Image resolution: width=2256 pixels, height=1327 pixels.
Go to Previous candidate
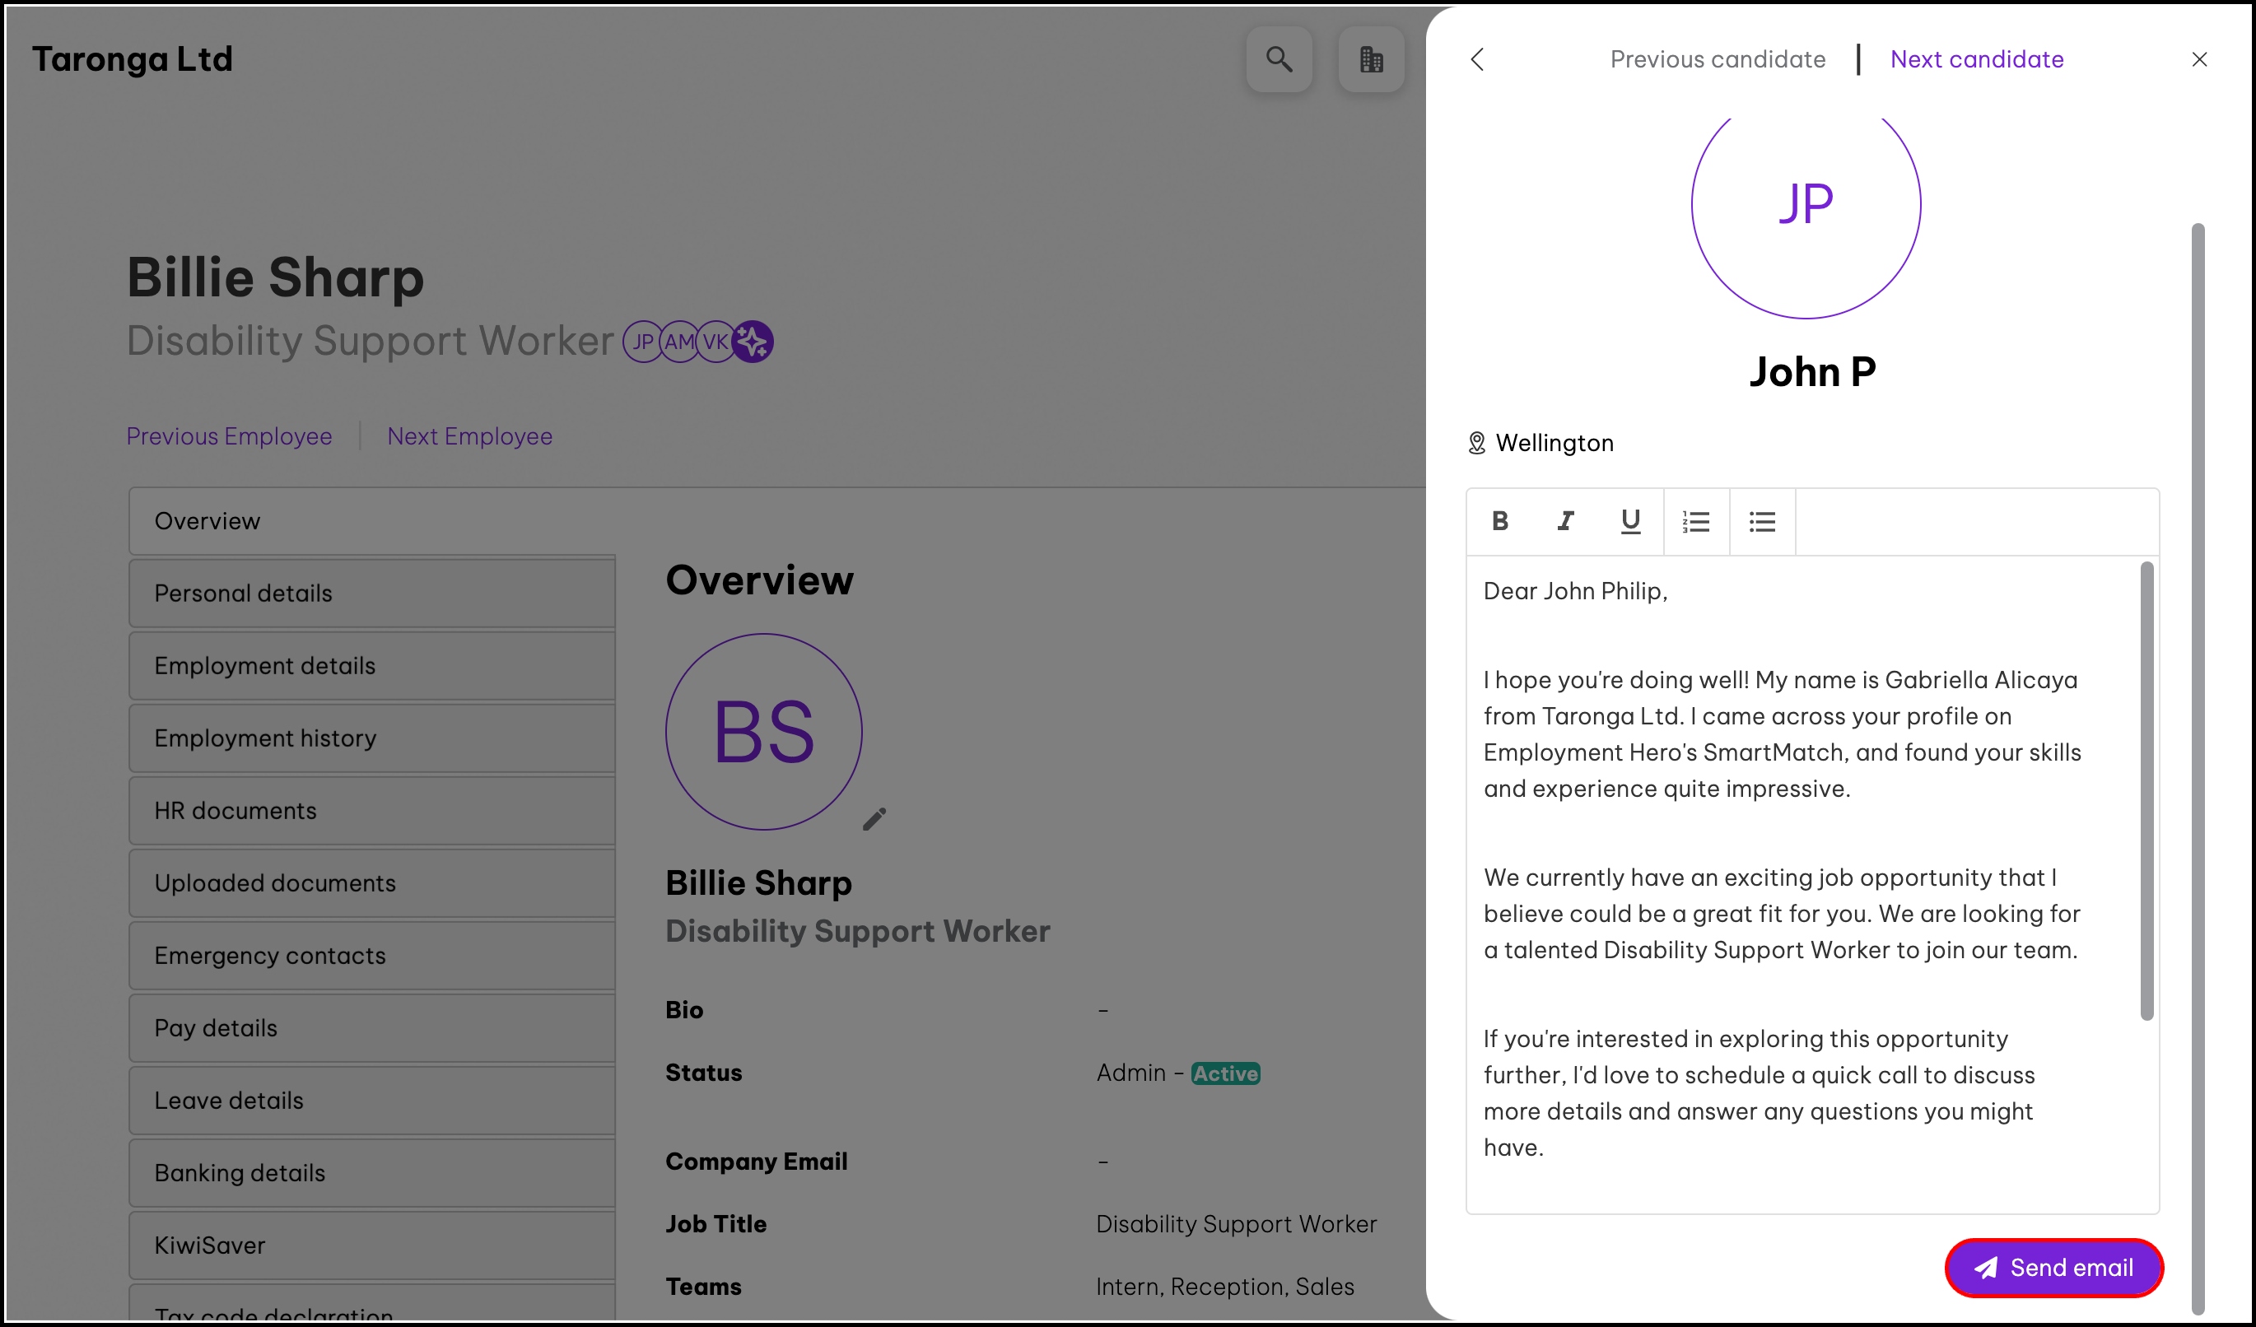pyautogui.click(x=1717, y=59)
